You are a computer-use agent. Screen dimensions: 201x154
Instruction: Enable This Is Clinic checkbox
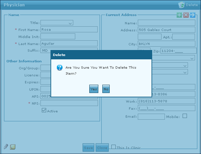(x=114, y=147)
